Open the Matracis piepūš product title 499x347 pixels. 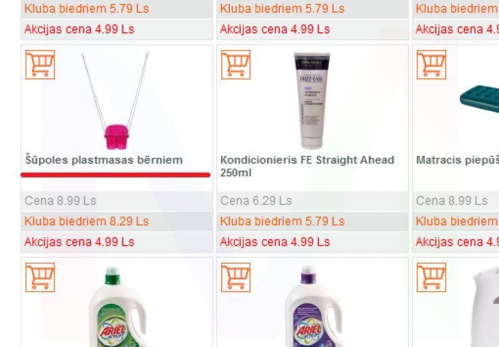457,160
